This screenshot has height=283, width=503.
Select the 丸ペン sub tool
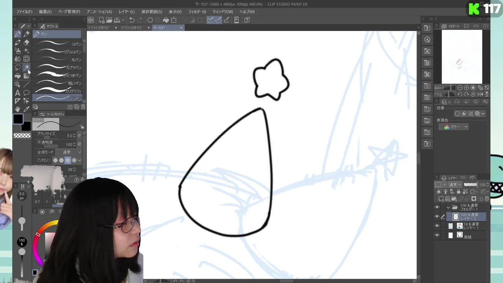pyautogui.click(x=57, y=59)
